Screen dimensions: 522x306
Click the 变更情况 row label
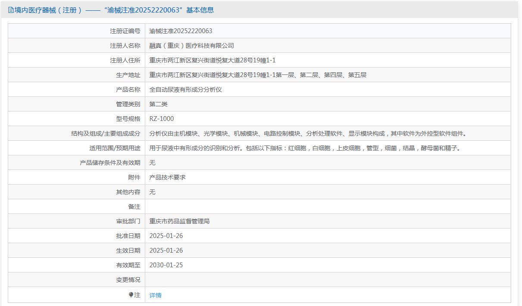[128, 280]
